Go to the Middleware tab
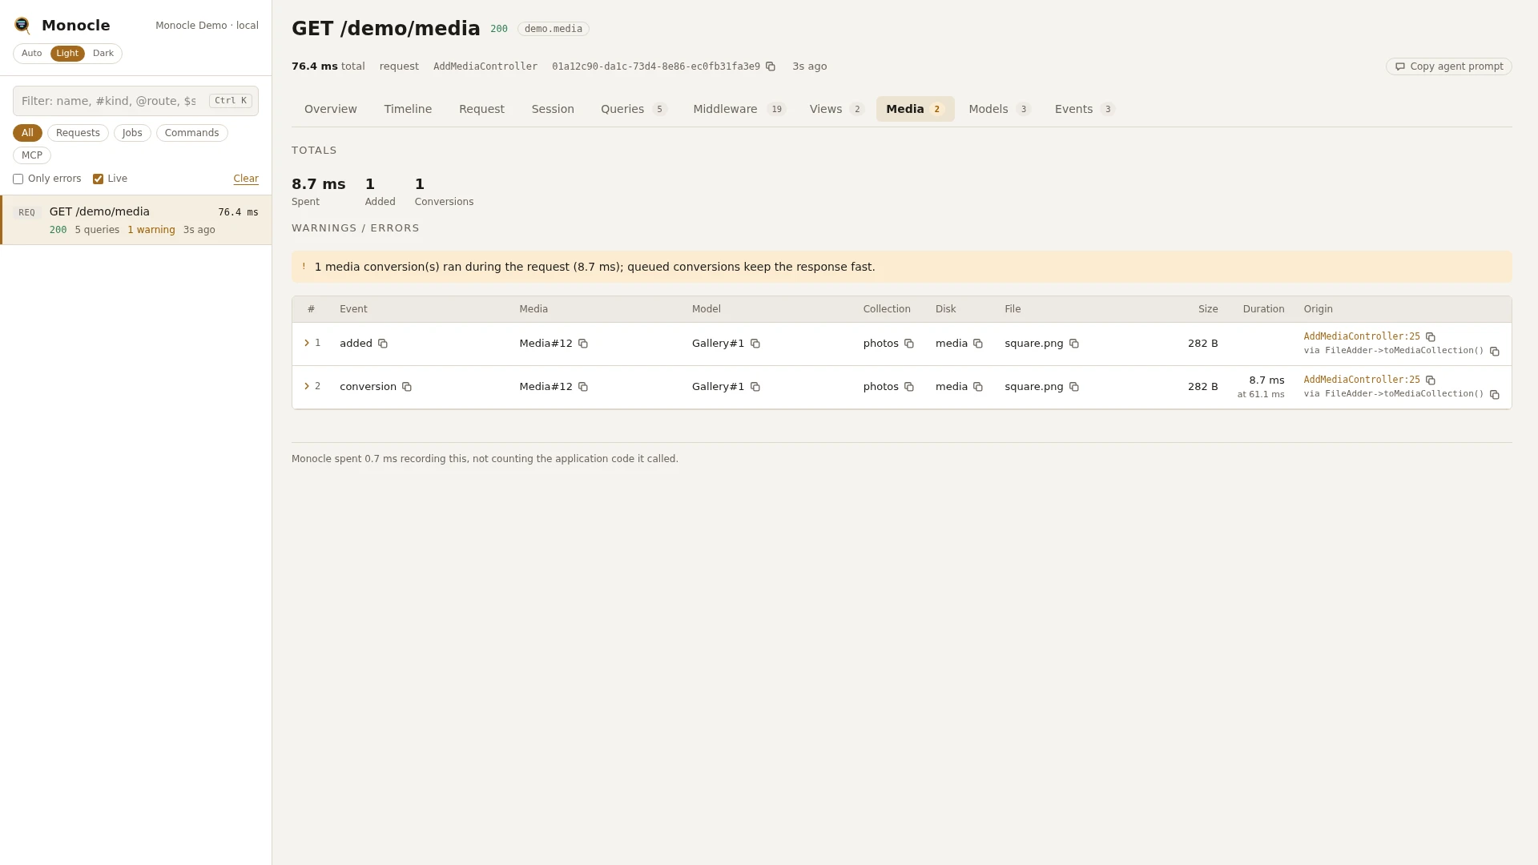 click(739, 109)
